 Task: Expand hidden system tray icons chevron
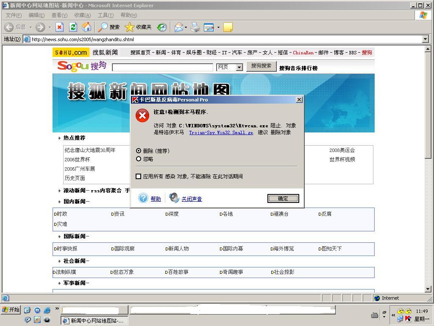coord(393,315)
